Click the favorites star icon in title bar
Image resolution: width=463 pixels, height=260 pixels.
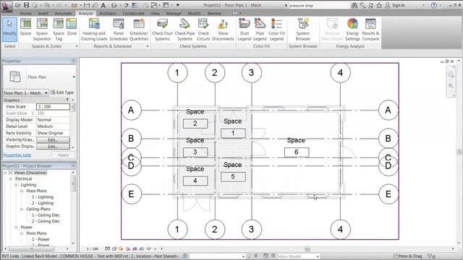click(379, 5)
